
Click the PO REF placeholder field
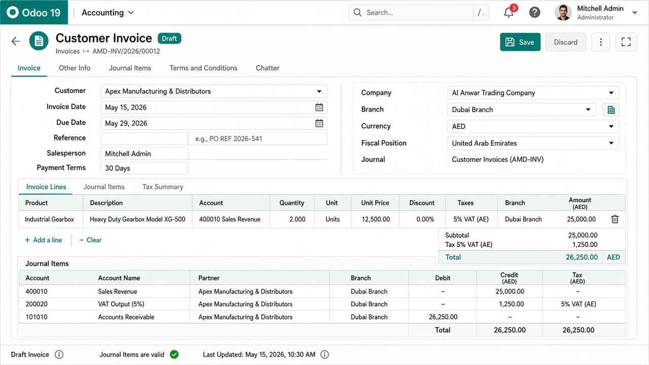258,138
